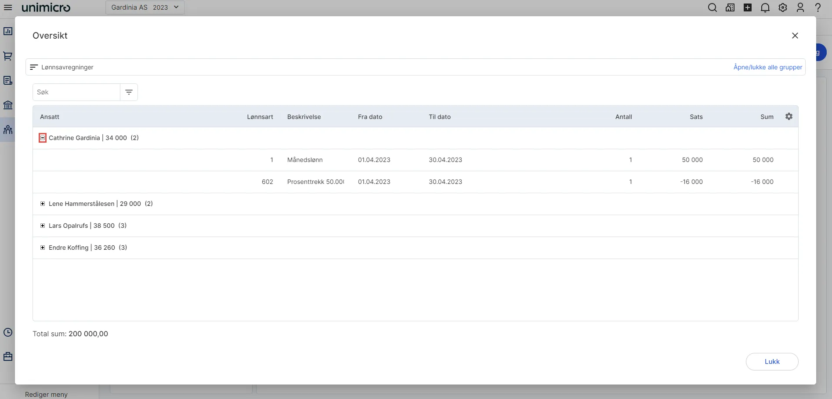Click the Lukk button
Screen dimensions: 832x399
(772, 362)
